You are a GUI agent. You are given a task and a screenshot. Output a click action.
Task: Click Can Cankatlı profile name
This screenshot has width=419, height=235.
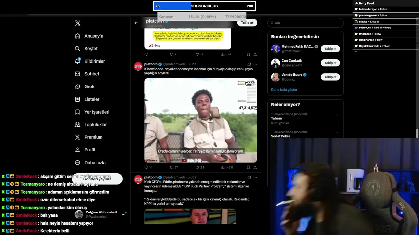pyautogui.click(x=292, y=61)
